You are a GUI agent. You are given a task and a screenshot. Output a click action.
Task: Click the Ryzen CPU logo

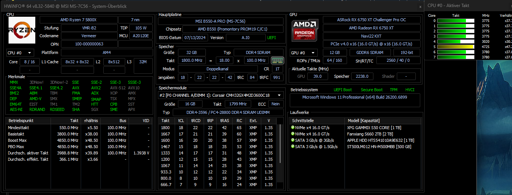[22, 30]
